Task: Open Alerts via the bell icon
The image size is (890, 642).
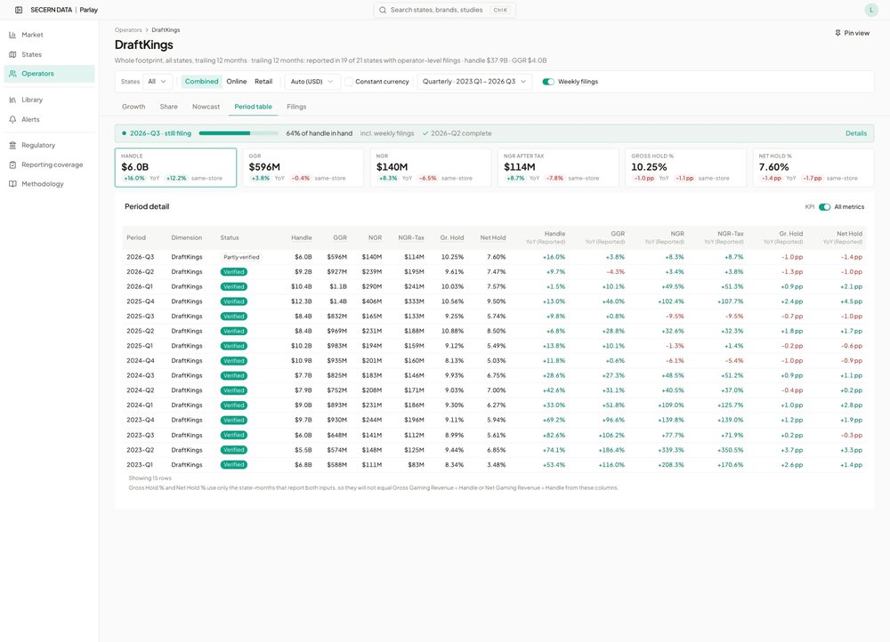Action: click(x=12, y=120)
